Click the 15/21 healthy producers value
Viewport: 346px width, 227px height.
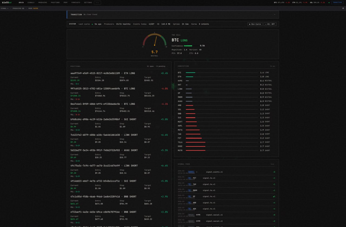pos(123,24)
